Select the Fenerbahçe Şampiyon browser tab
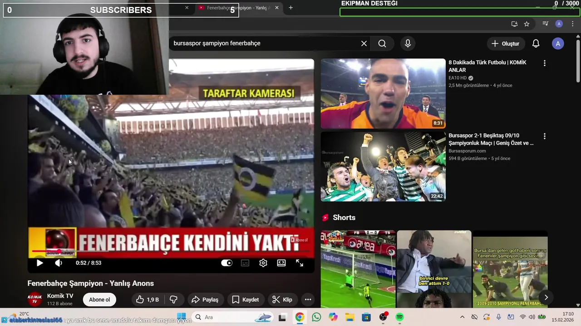The width and height of the screenshot is (581, 326). [237, 8]
